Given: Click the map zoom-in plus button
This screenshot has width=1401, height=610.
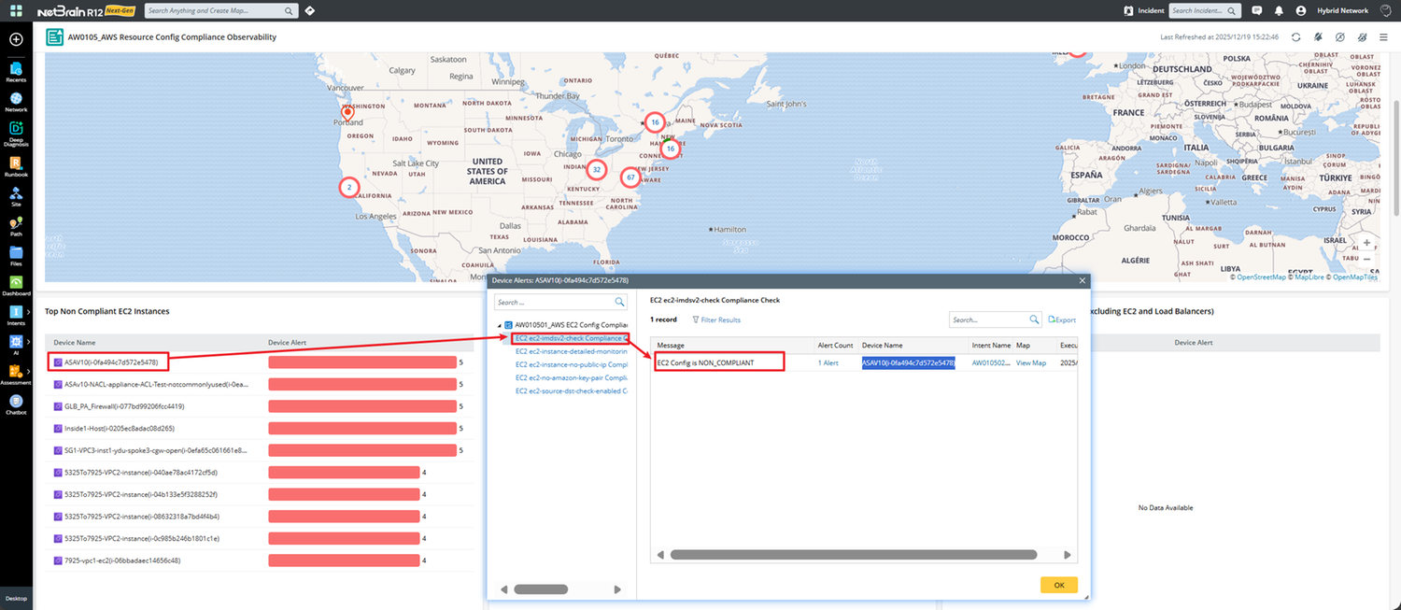Looking at the screenshot, I should click(x=1367, y=243).
